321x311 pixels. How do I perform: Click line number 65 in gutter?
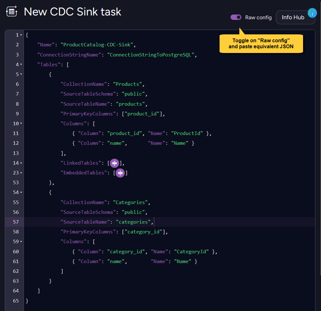[16, 301]
